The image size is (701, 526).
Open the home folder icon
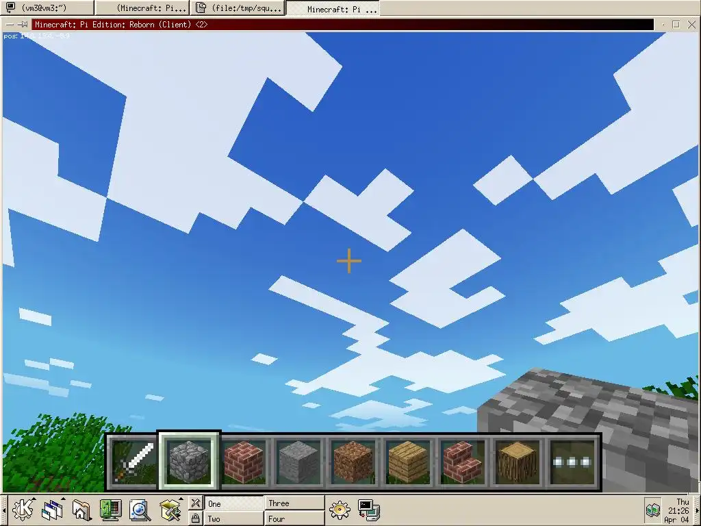(81, 510)
